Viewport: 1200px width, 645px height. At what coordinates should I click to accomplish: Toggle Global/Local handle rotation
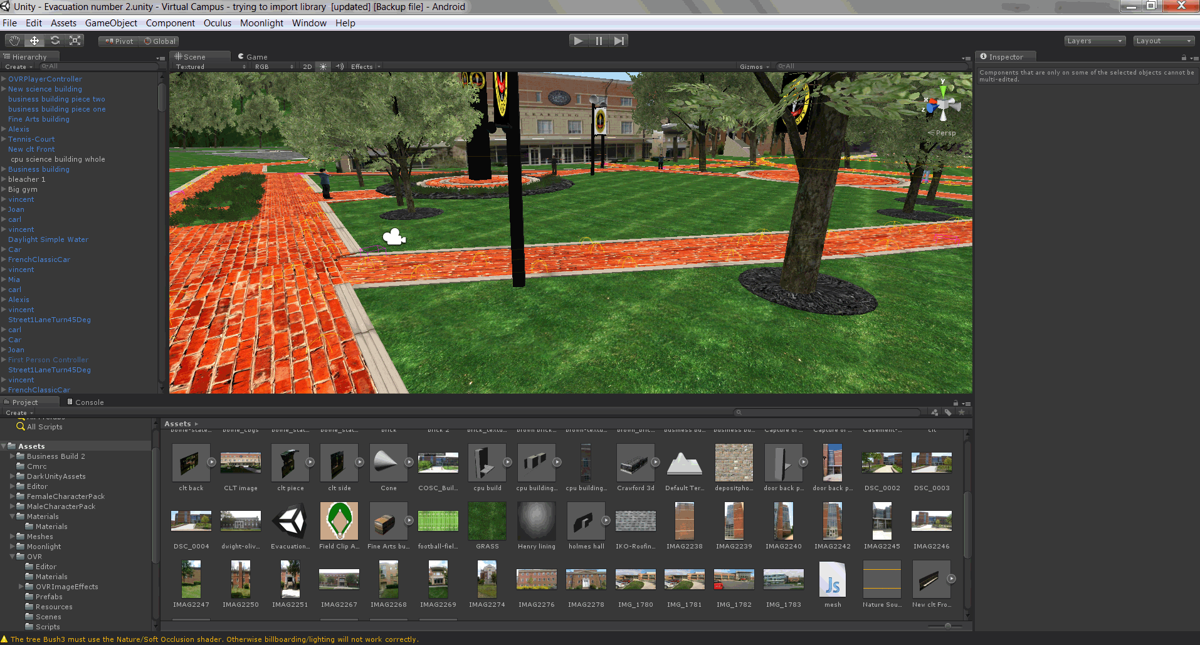click(160, 41)
